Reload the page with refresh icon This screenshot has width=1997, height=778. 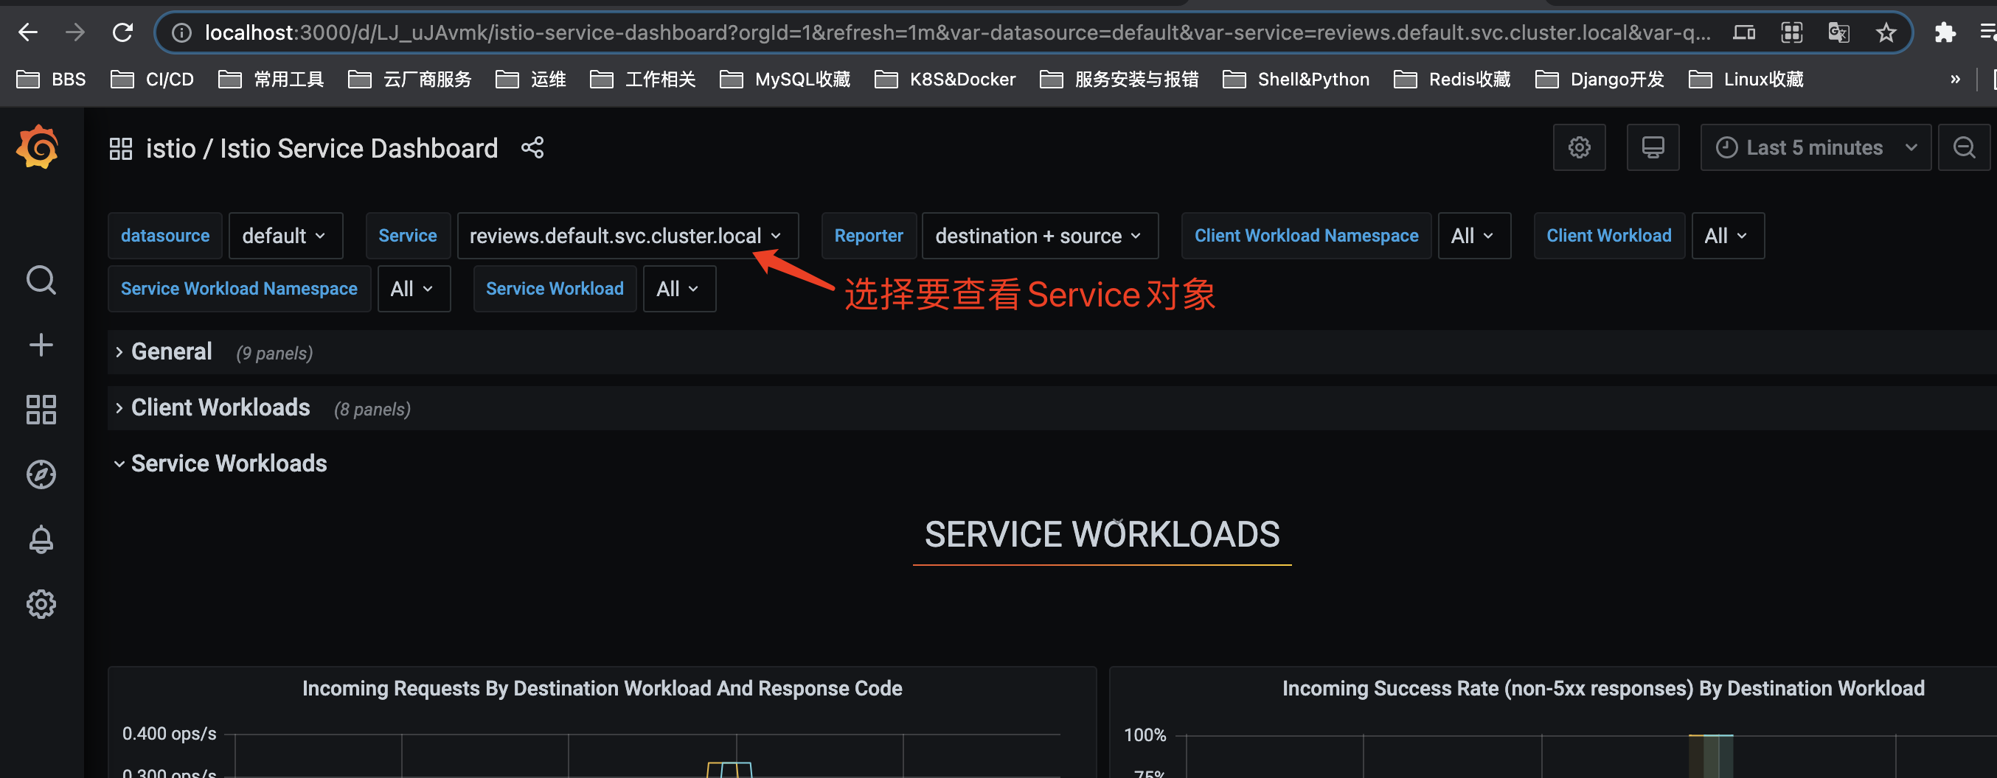(x=122, y=32)
